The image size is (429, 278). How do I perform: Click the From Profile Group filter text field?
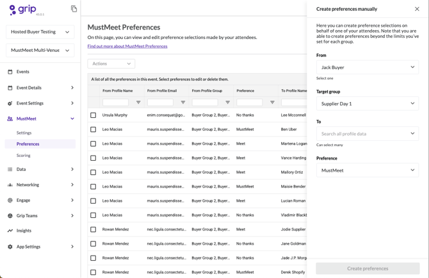point(205,102)
